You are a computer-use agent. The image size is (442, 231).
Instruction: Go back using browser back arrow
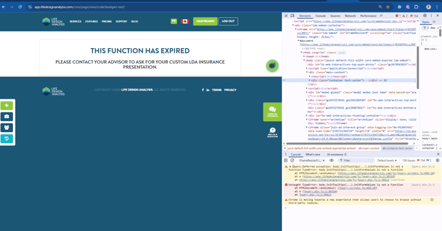(x=4, y=7)
